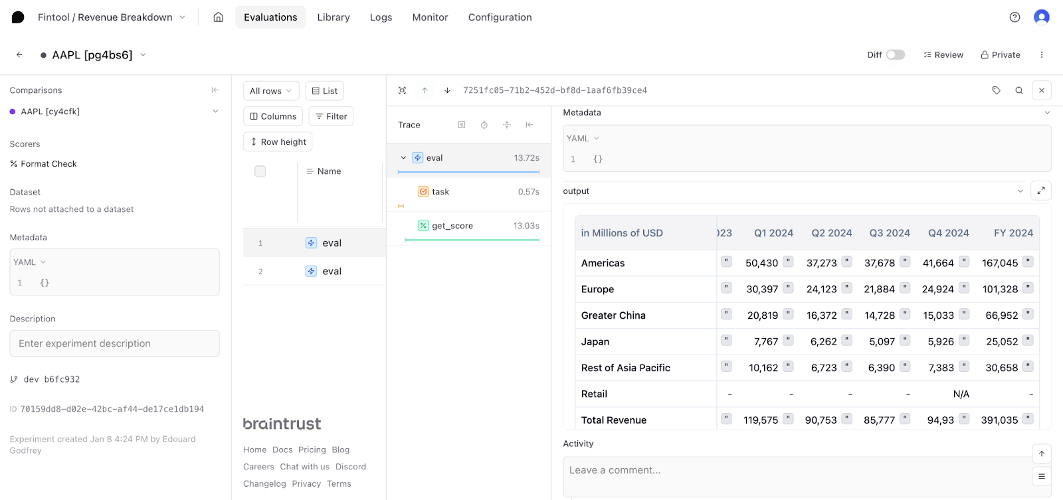Switch to the Library tab
The image size is (1063, 500).
click(x=333, y=17)
